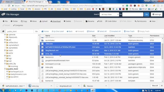Expand the .cphorde folder tree node
The height and width of the screenshot is (92, 164).
click(5, 34)
